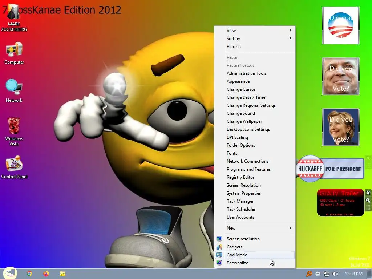Choose Change Regional Settings
The image size is (372, 279).
pyautogui.click(x=255, y=105)
